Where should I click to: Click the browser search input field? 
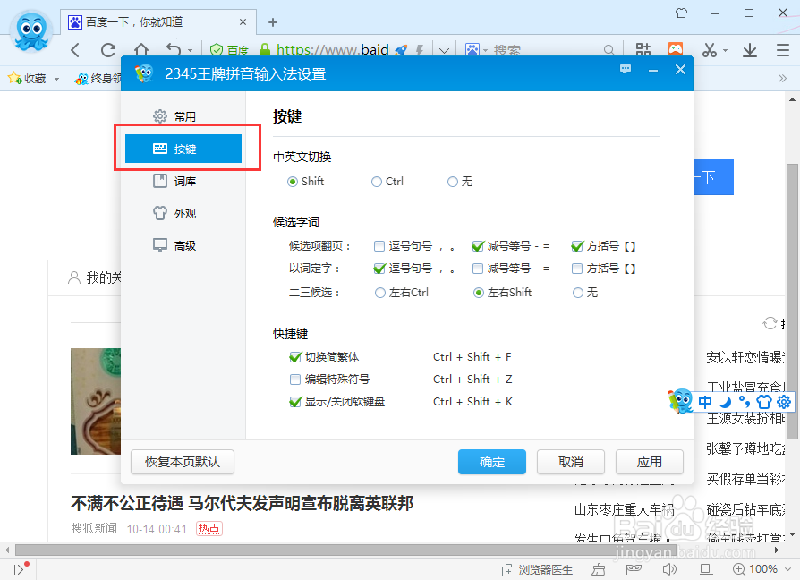click(546, 50)
